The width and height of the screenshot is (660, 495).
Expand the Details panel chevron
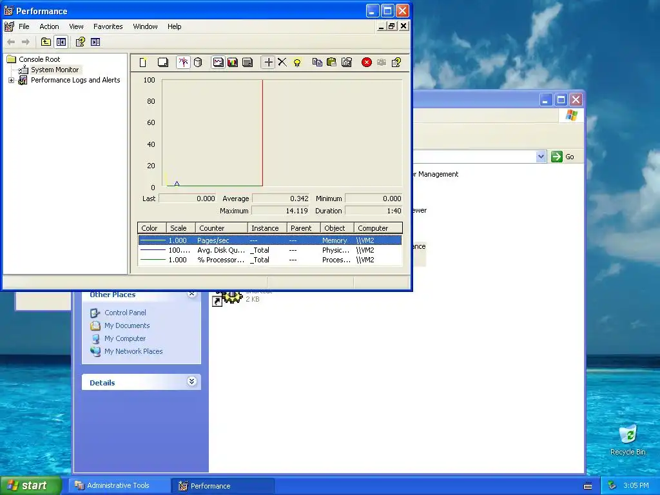pyautogui.click(x=191, y=382)
